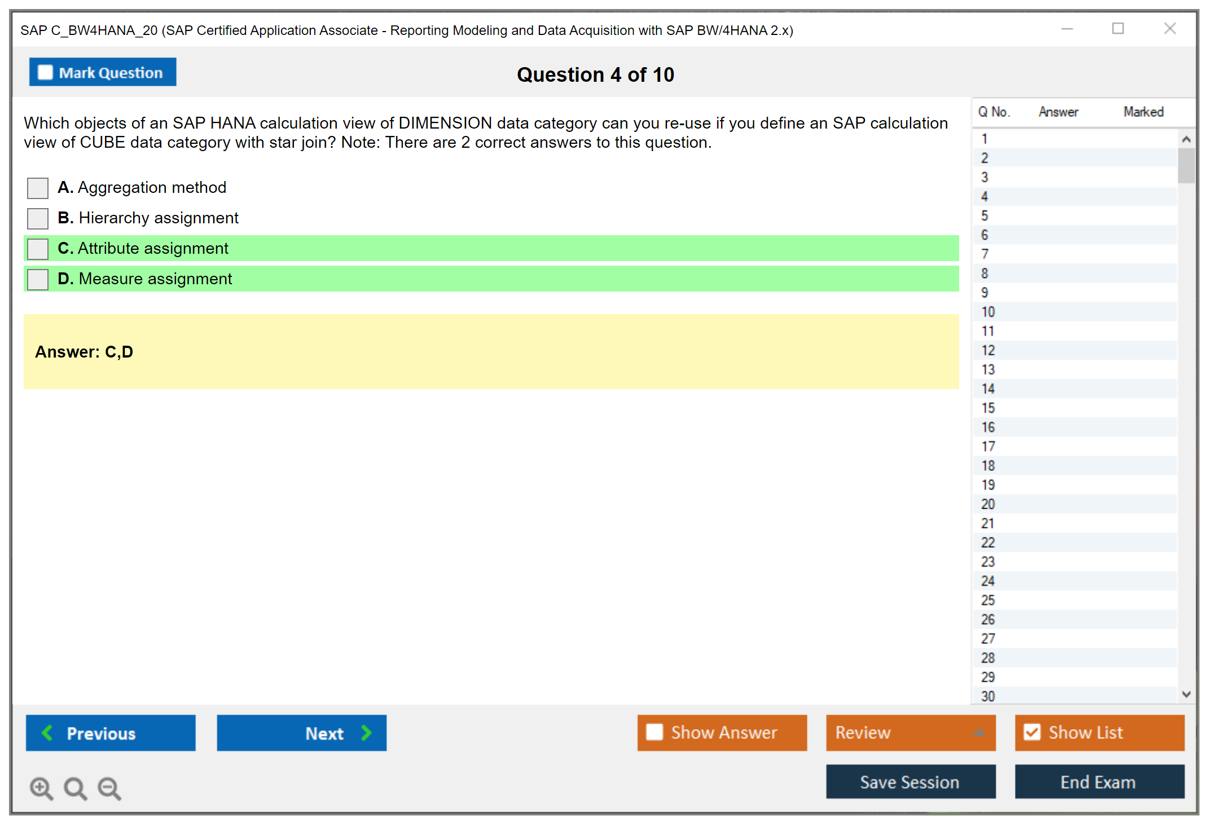Expand the Review dropdown menu

click(979, 733)
